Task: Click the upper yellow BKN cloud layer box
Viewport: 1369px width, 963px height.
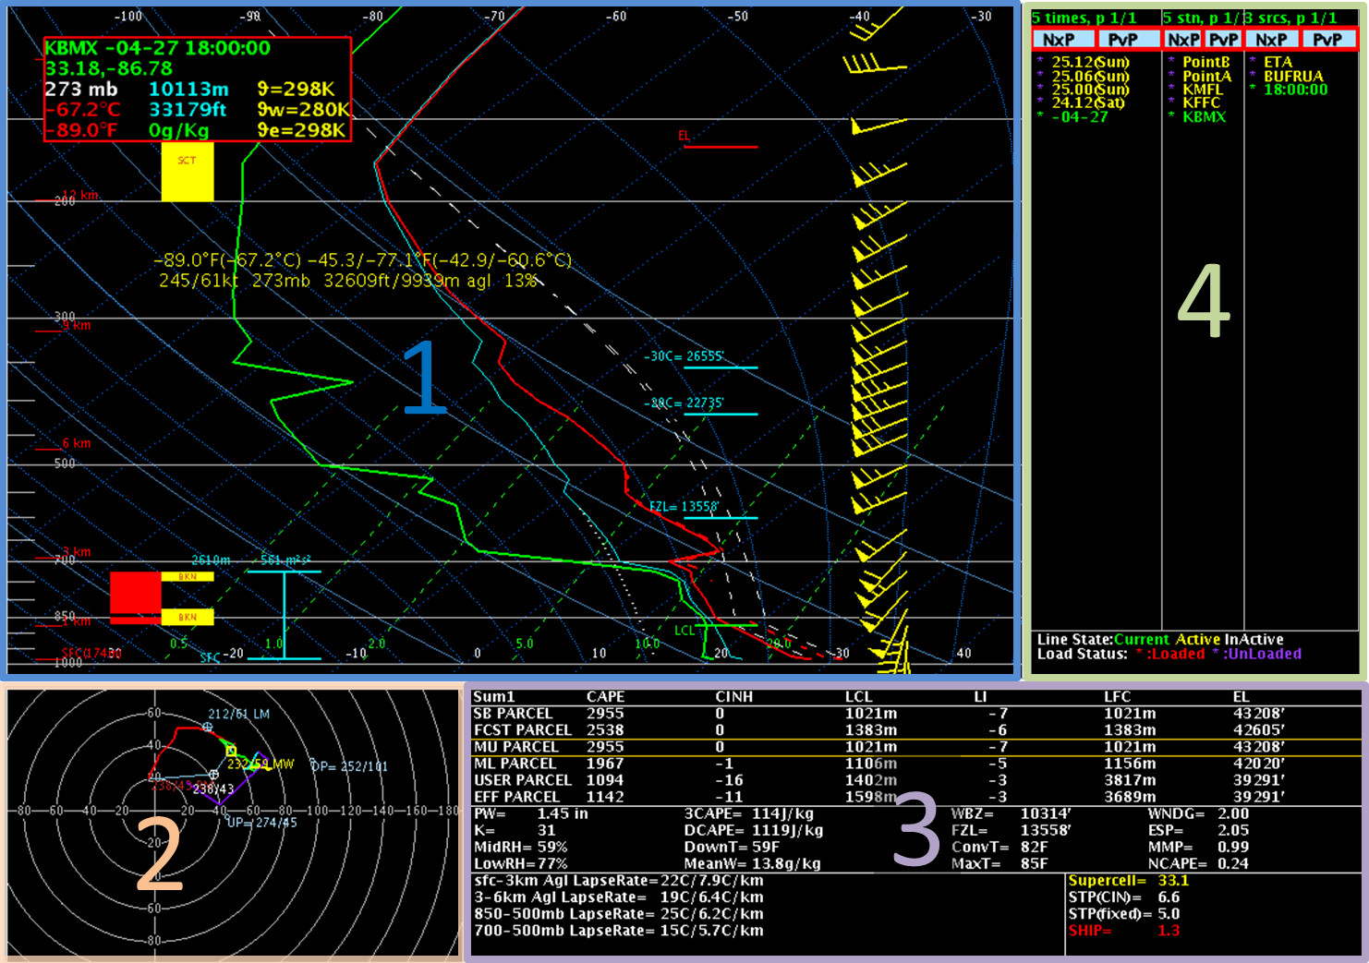Action: pyautogui.click(x=188, y=576)
